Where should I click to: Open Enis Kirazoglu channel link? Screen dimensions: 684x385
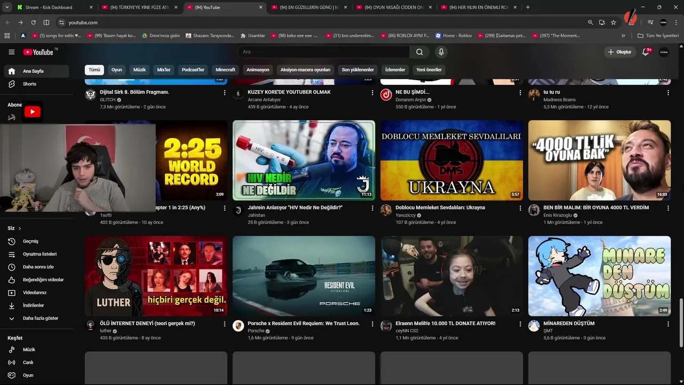click(557, 215)
